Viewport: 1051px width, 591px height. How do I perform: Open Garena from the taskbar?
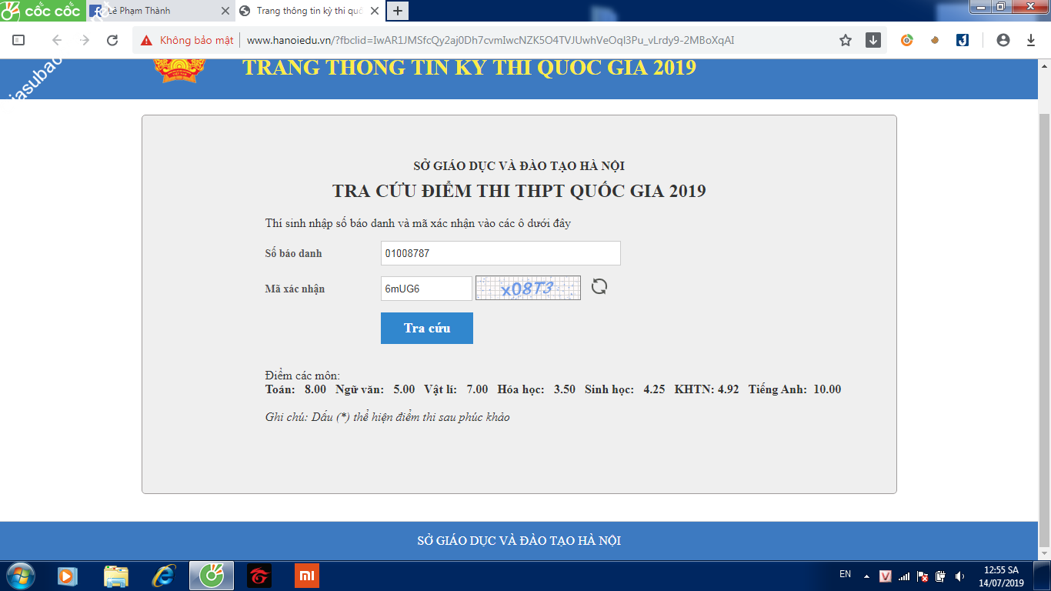259,575
